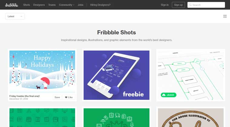
Task: Go to the Designers page
Action: pyautogui.click(x=39, y=5)
